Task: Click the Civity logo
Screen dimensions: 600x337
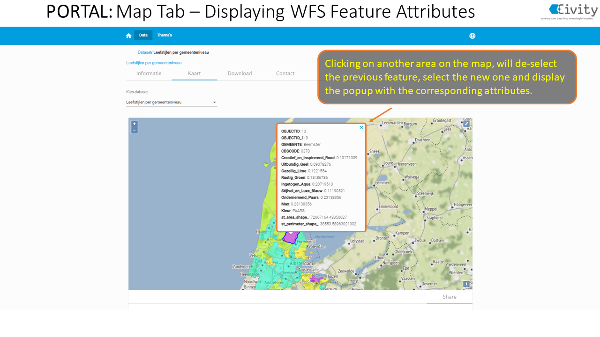Action: 570,11
